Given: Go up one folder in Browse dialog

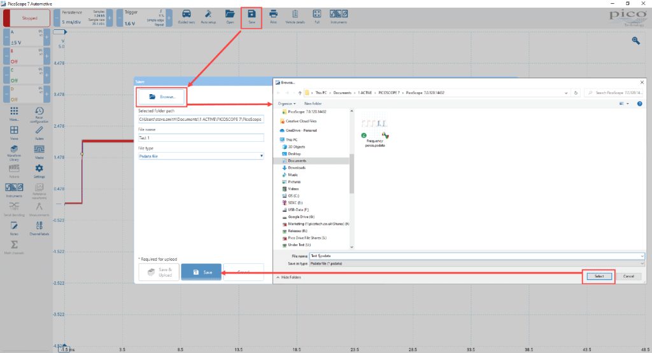Looking at the screenshot, I should 299,93.
